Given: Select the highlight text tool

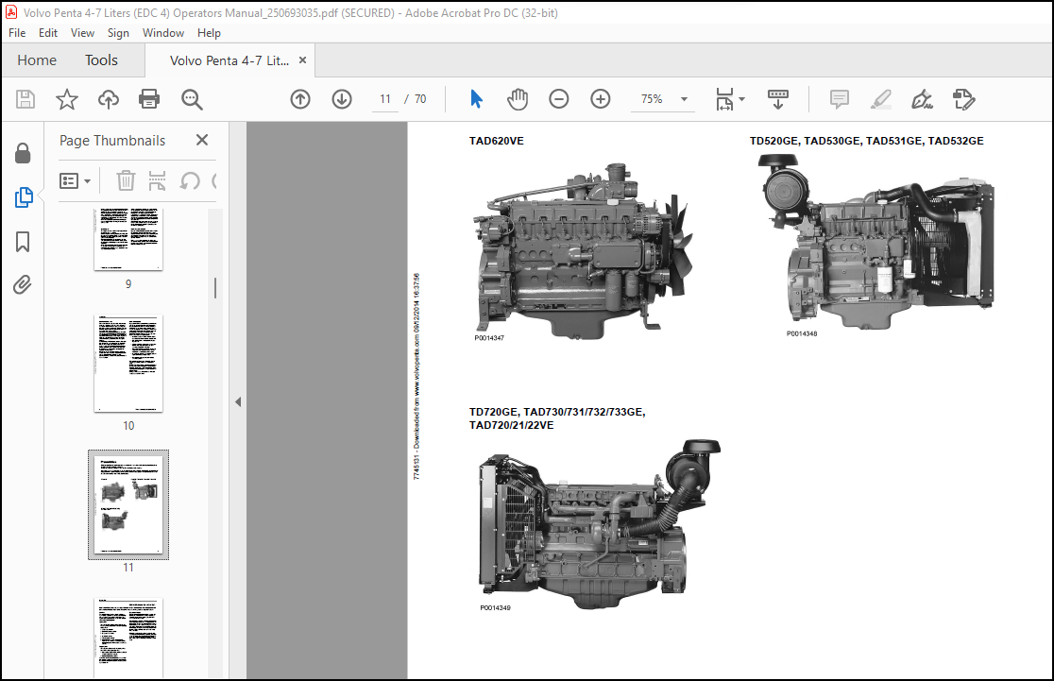Looking at the screenshot, I should point(880,99).
